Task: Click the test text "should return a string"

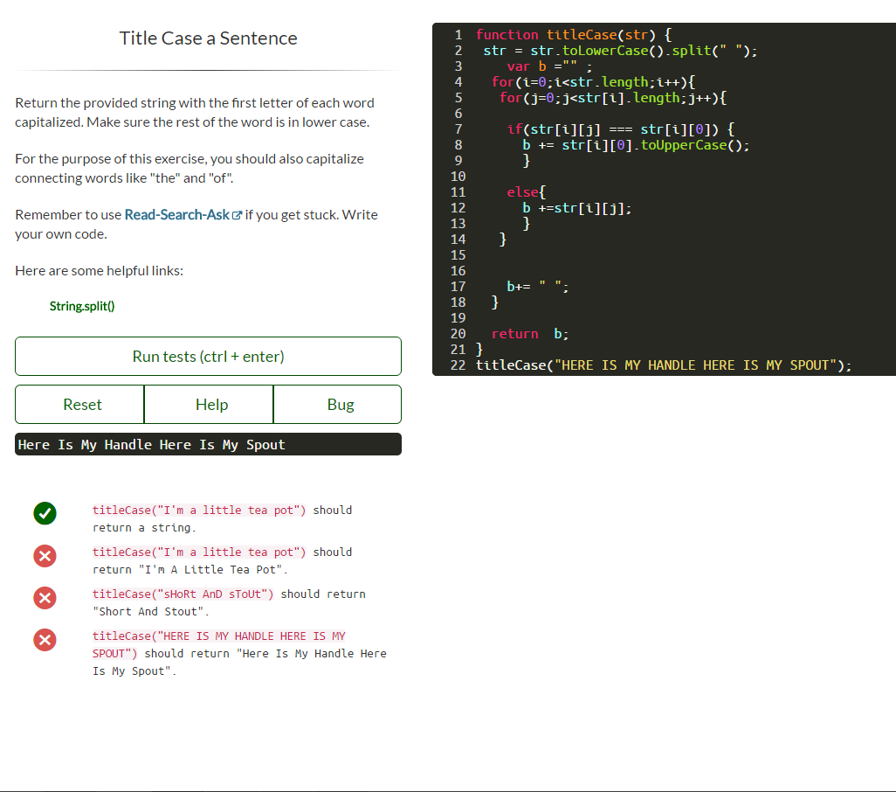Action: coord(223,518)
